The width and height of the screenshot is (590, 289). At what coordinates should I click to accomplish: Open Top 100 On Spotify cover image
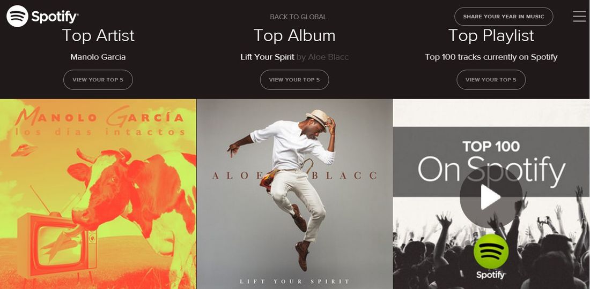[x=491, y=194]
